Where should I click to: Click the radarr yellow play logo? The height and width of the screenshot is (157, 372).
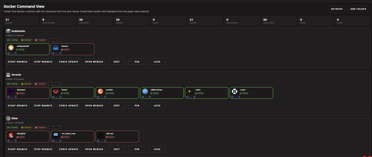tap(190, 91)
